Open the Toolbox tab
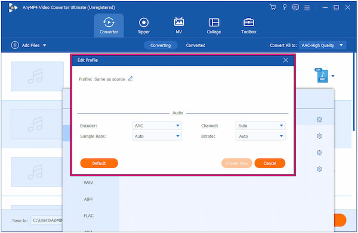The height and width of the screenshot is (233, 358). coord(249,26)
